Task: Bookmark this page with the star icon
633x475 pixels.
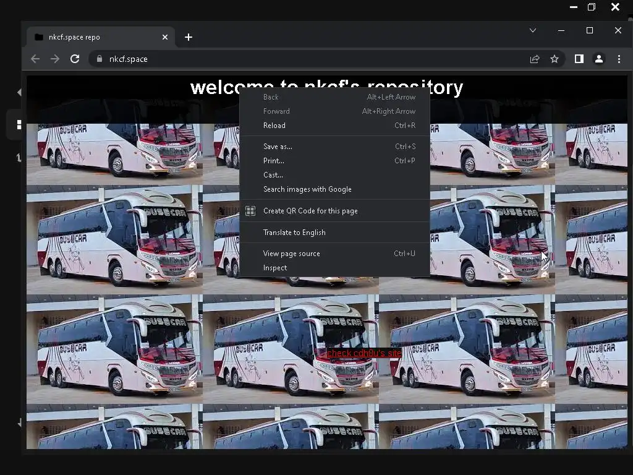Action: [554, 59]
